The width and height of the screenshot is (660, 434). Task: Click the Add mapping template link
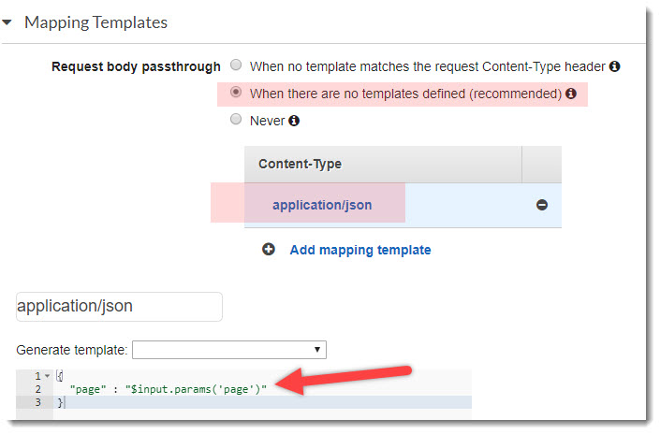[360, 250]
